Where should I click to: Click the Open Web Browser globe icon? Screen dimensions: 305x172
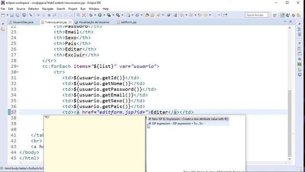[169, 15]
